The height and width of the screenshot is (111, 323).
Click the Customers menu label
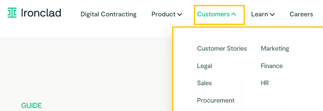pos(213,14)
